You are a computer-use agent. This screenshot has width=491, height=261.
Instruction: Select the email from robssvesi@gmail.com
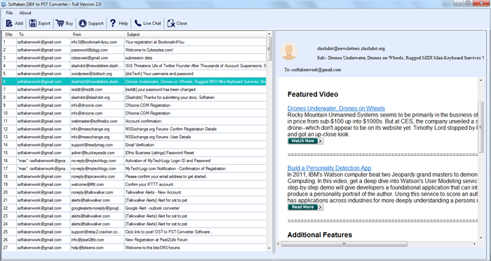(x=134, y=58)
